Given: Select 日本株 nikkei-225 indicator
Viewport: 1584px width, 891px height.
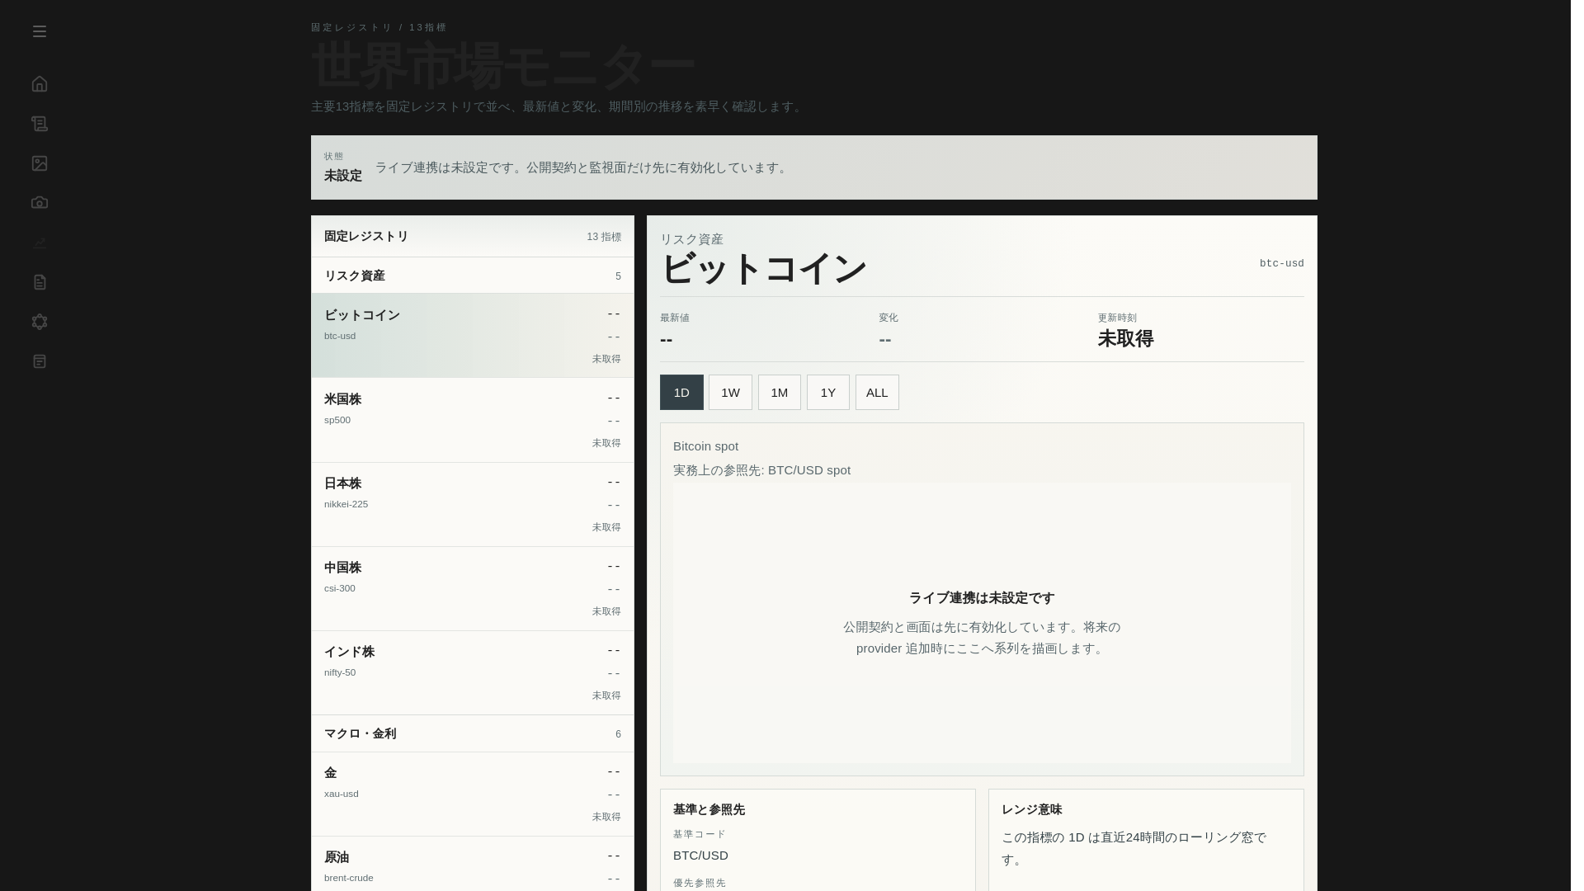Looking at the screenshot, I should 472,504.
